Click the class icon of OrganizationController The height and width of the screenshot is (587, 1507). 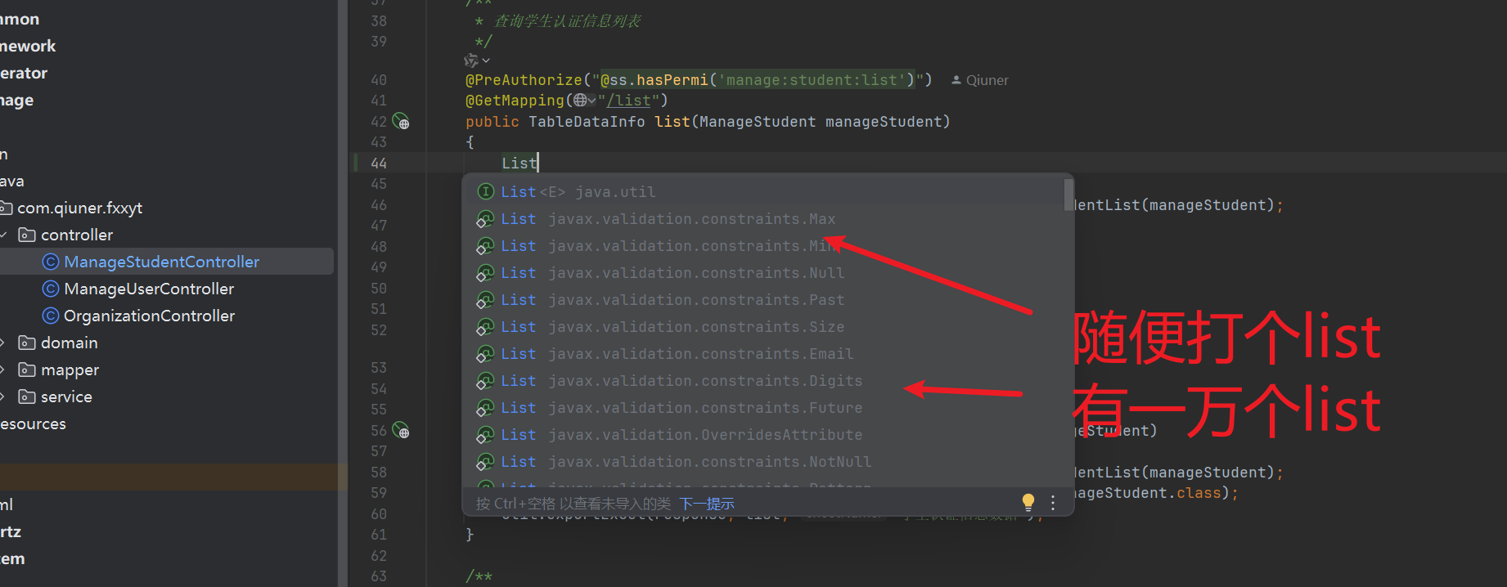pos(51,316)
